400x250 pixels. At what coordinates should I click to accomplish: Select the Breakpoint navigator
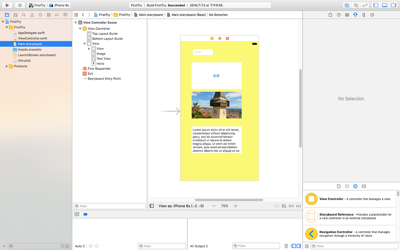(57, 15)
